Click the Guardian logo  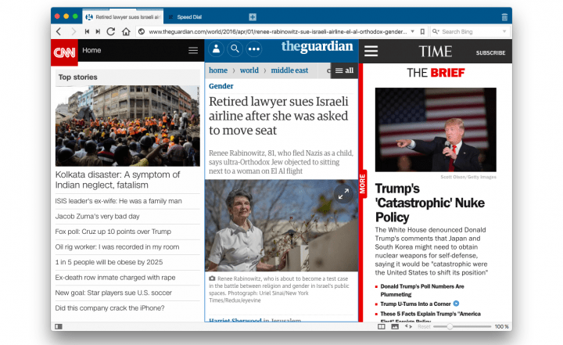pyautogui.click(x=317, y=47)
